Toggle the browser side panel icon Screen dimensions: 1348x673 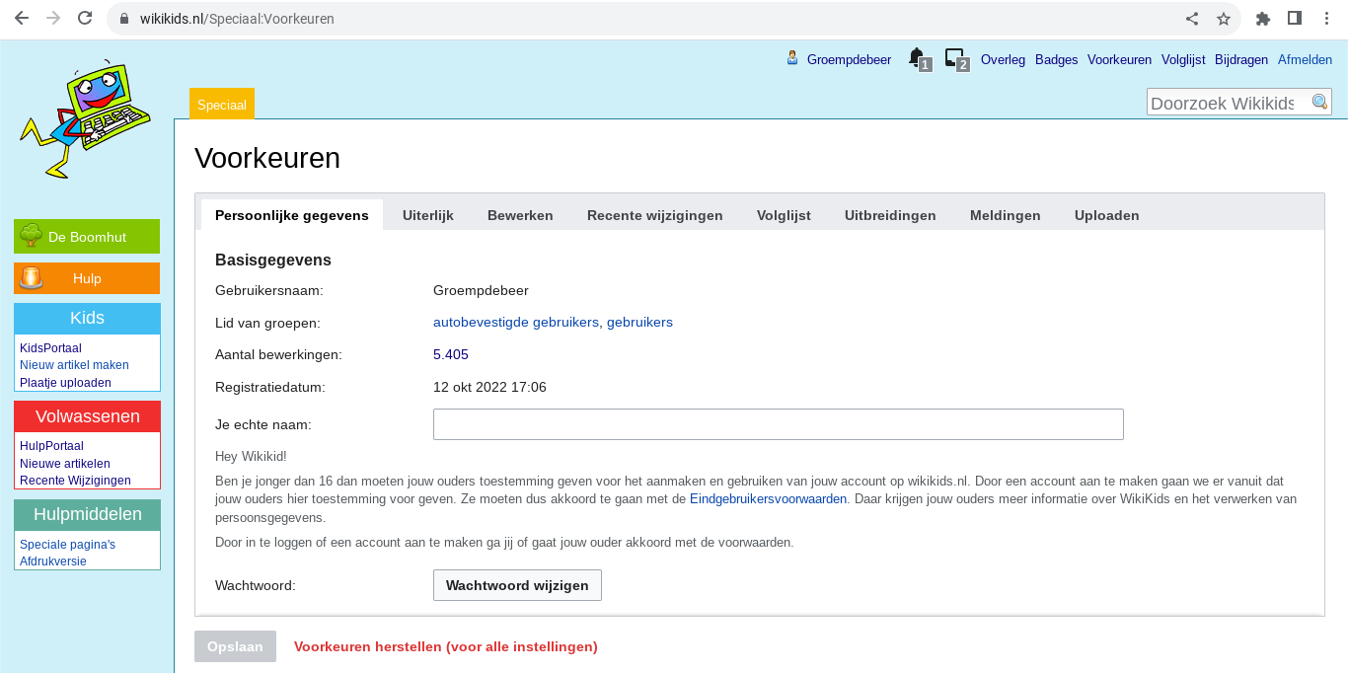[x=1295, y=18]
